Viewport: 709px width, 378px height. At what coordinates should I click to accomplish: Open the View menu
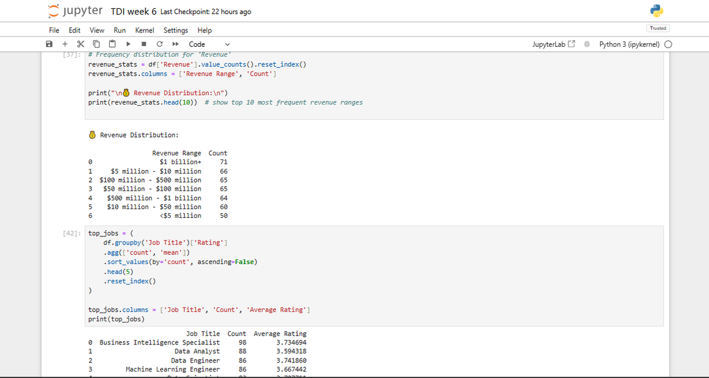tap(97, 30)
